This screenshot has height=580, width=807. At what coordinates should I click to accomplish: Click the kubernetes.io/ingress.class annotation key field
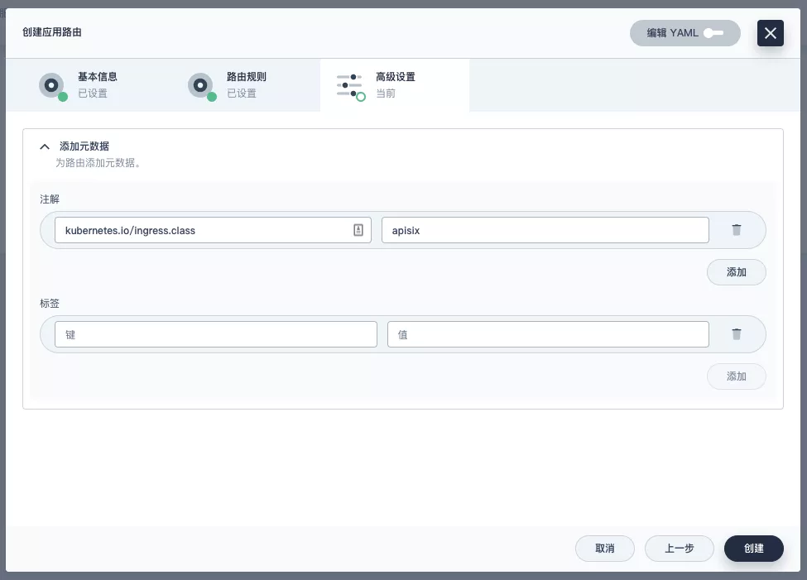pyautogui.click(x=213, y=230)
